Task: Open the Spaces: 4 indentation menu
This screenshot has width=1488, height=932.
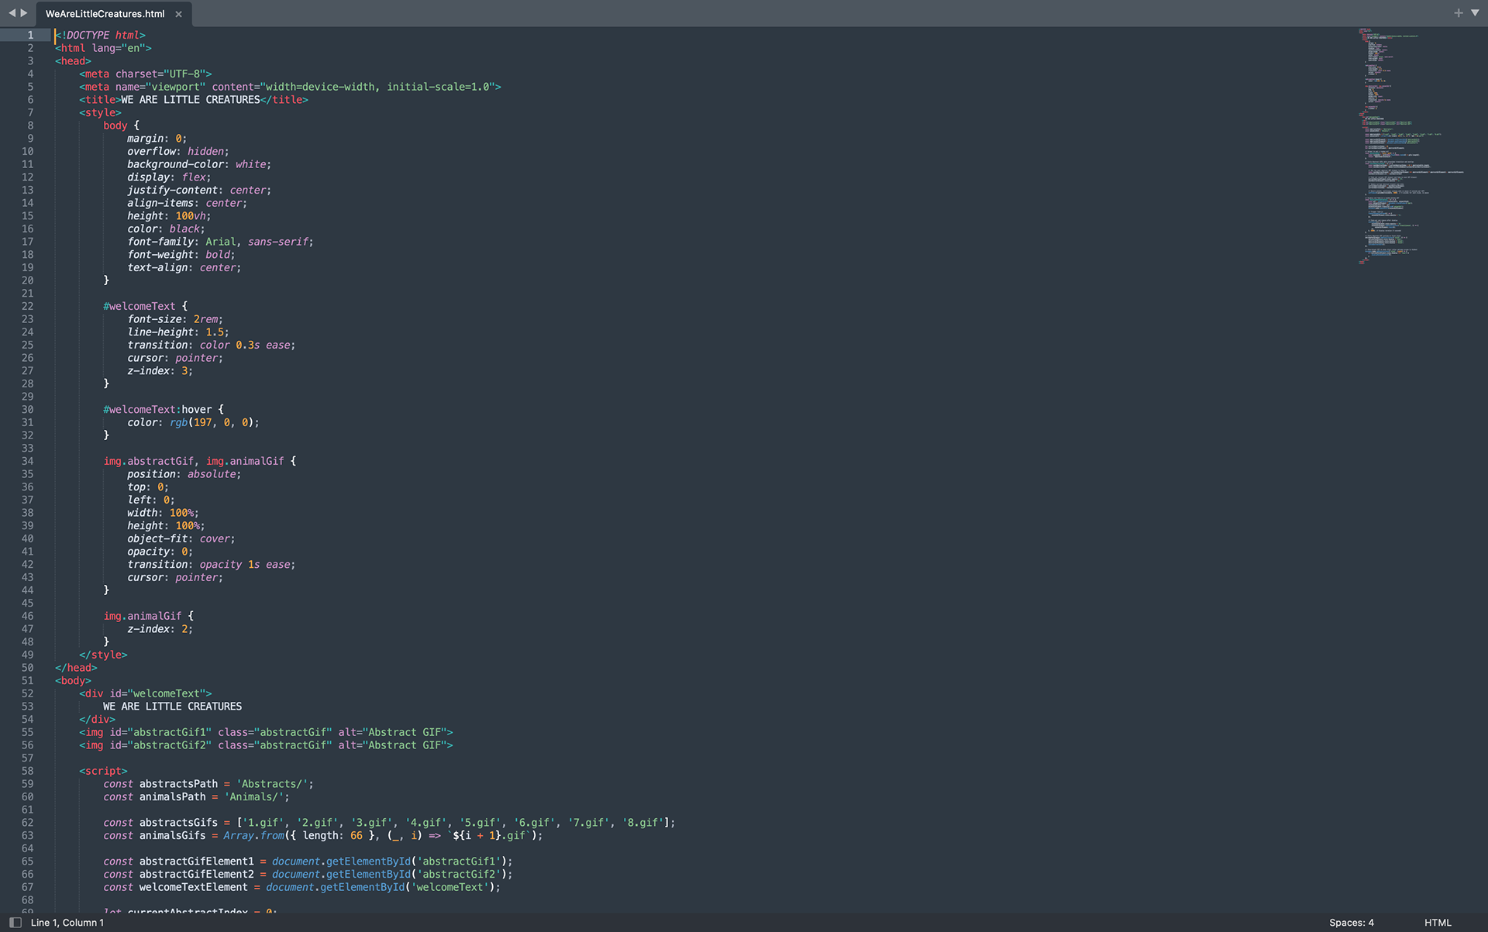Action: tap(1351, 922)
